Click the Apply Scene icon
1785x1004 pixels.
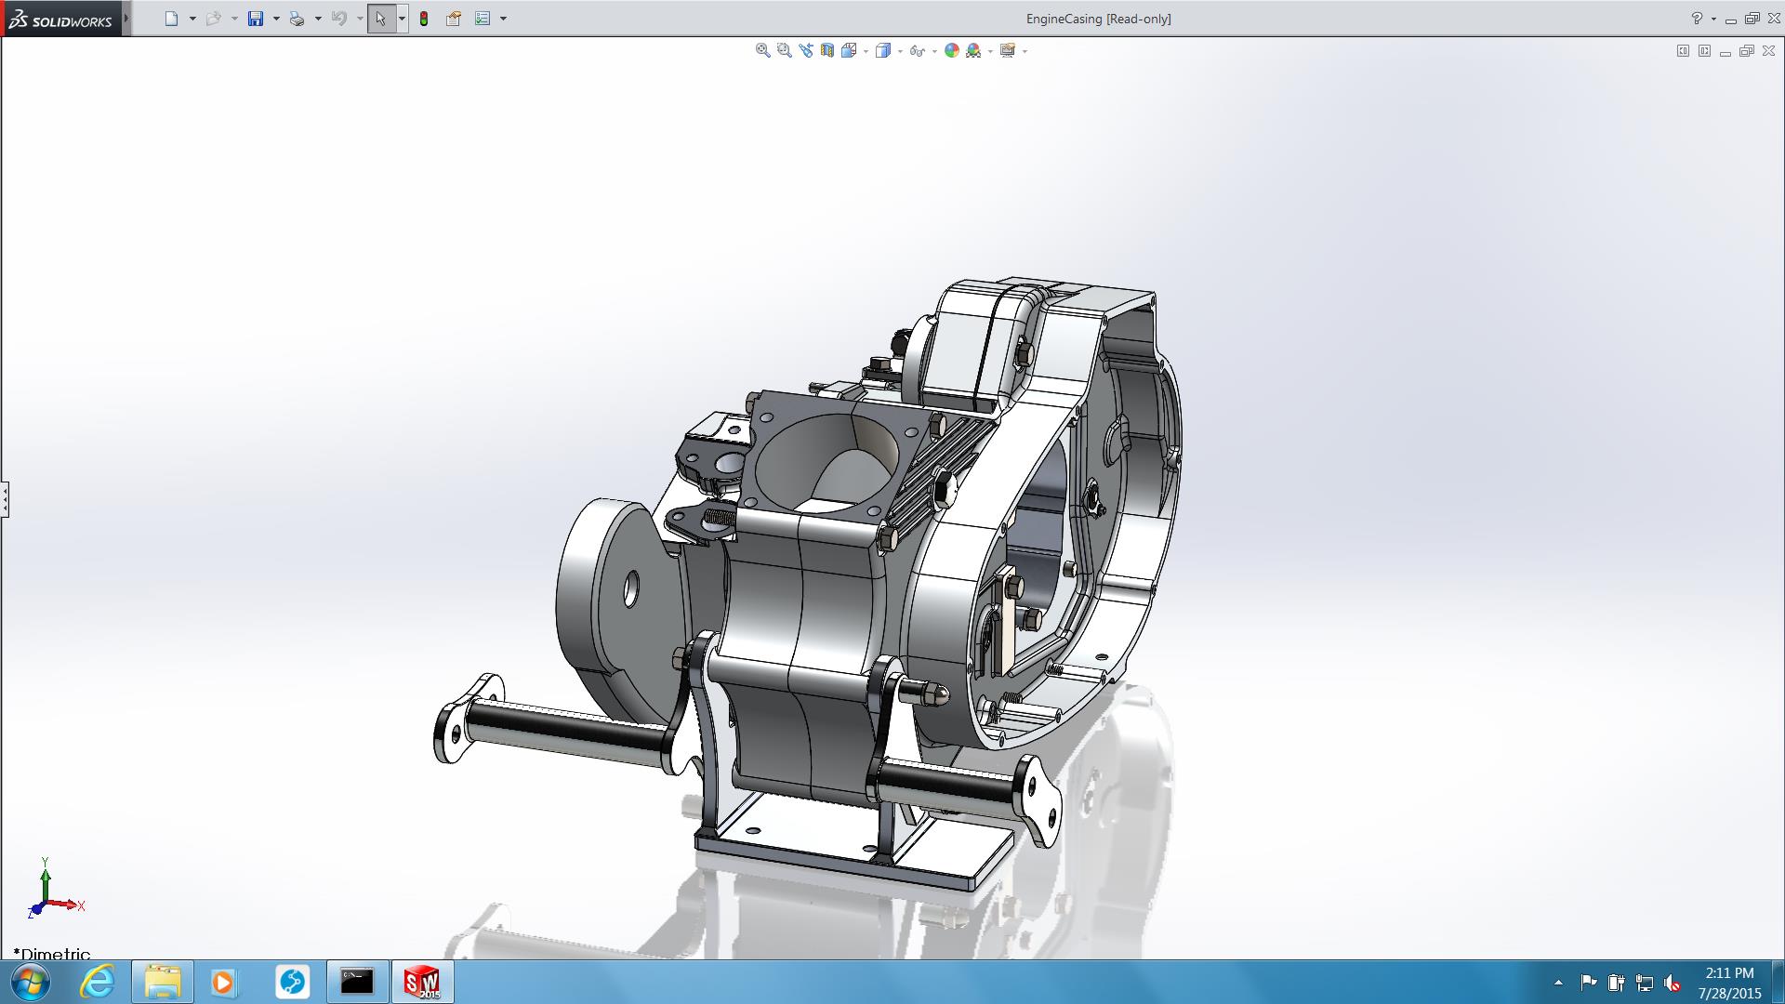973,51
